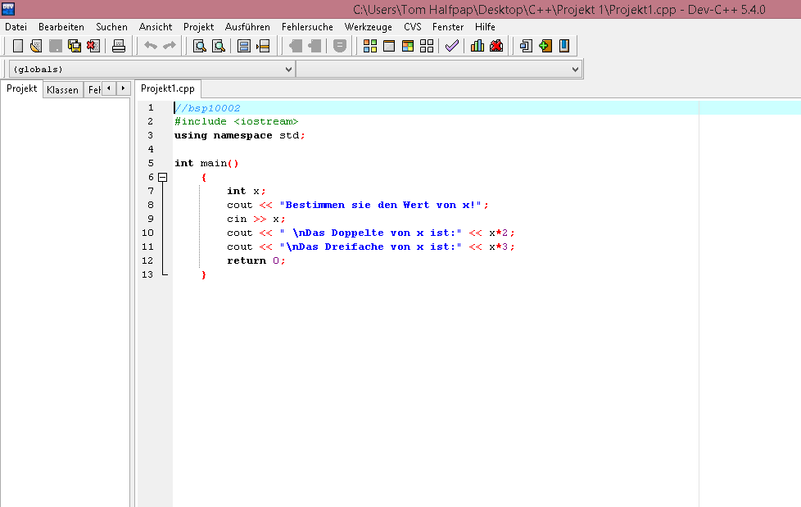
Task: Open the Ausführen menu
Action: 247,27
